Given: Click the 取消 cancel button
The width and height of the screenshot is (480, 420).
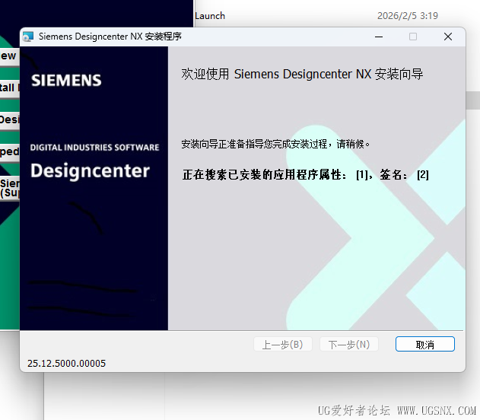Looking at the screenshot, I should pos(425,344).
